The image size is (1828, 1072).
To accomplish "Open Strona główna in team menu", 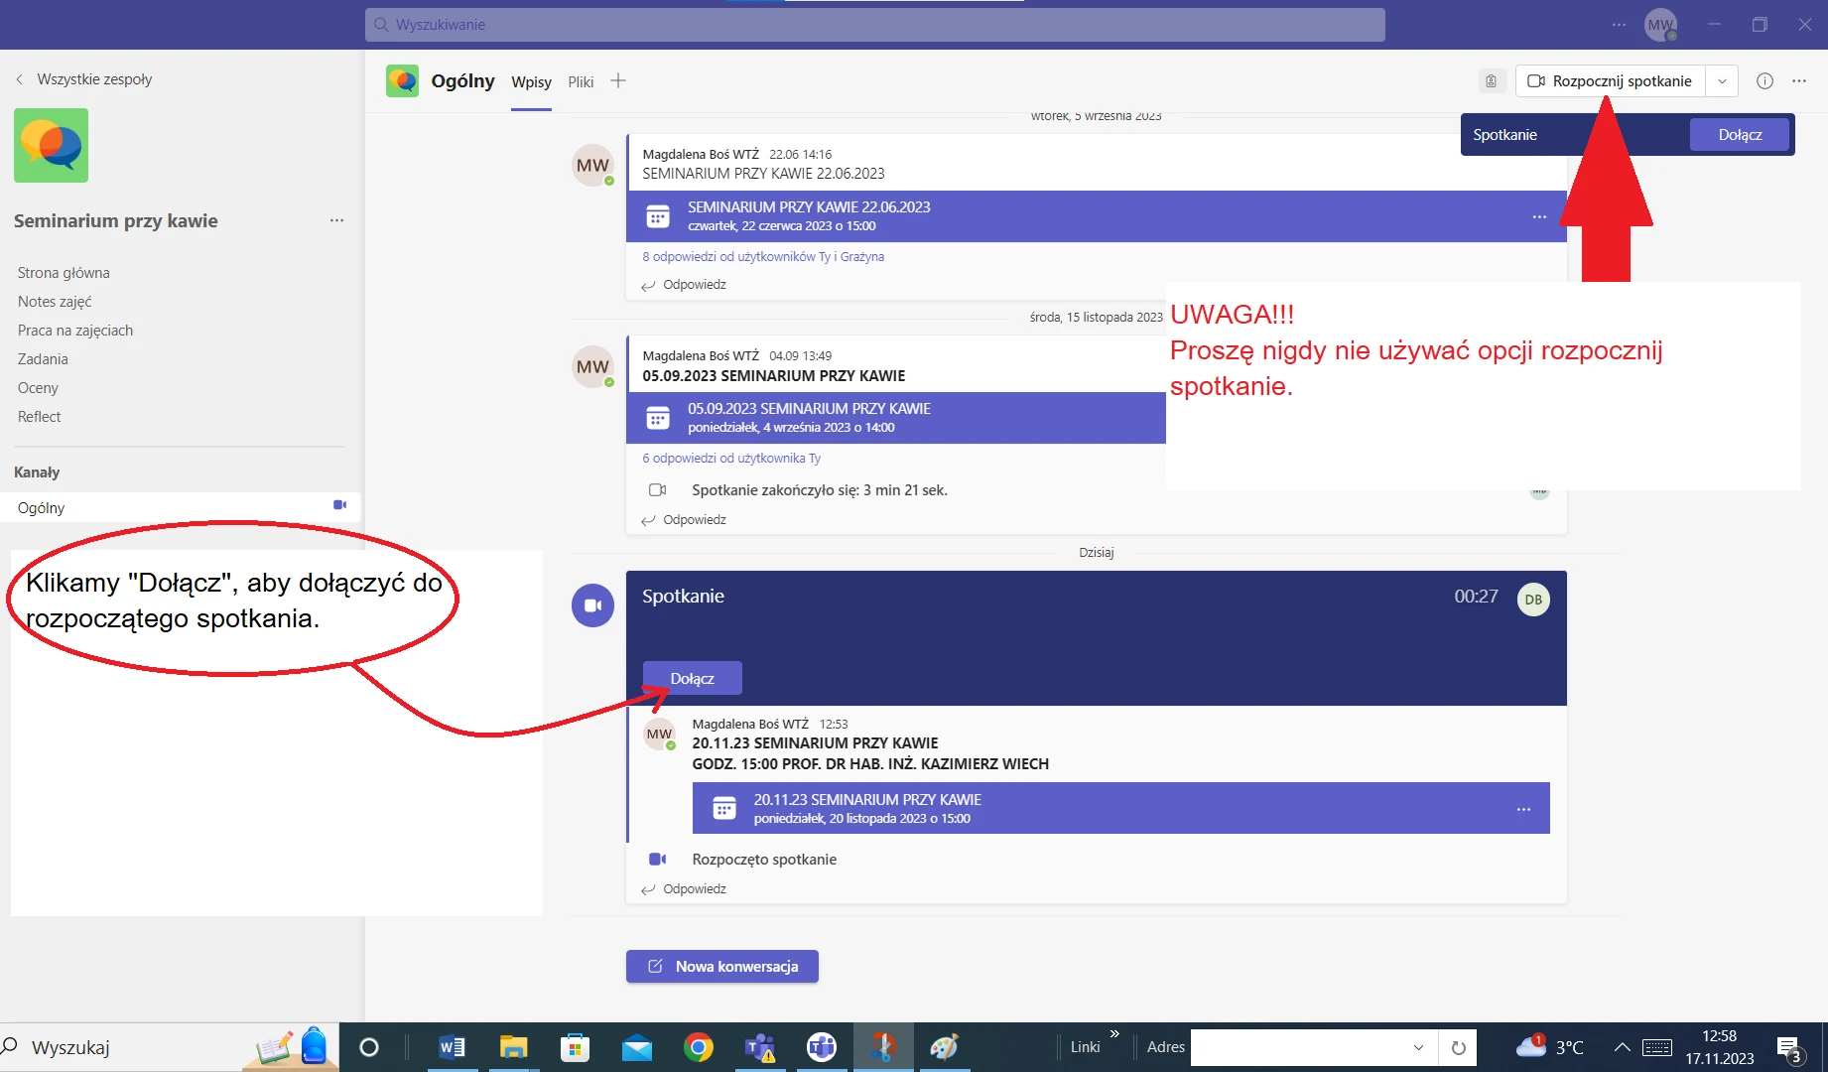I will pos(64,273).
